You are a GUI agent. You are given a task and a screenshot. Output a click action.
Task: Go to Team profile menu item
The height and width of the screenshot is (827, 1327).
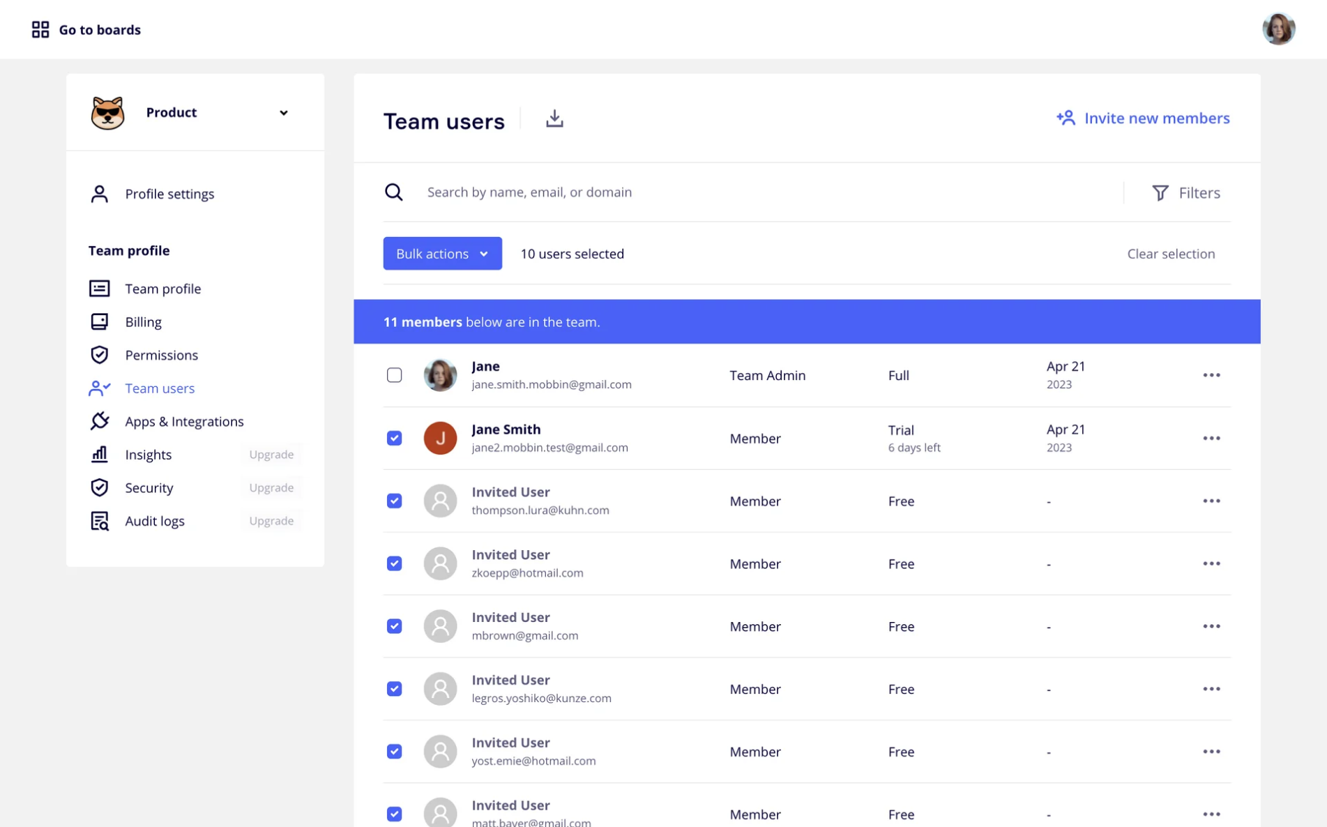[162, 289]
